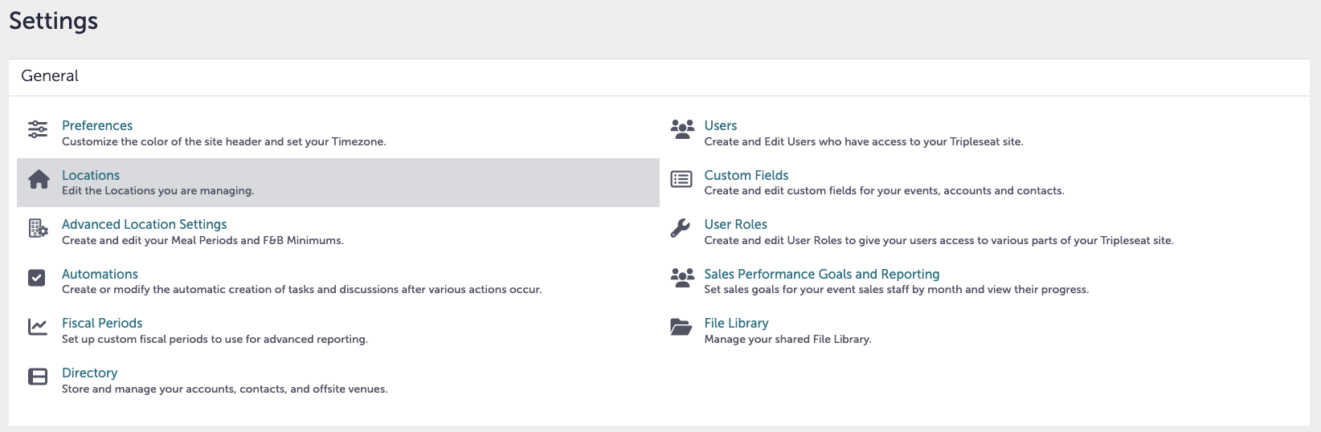Click 'Create and Edit Users who have access' text
This screenshot has height=432, width=1321.
[x=864, y=141]
